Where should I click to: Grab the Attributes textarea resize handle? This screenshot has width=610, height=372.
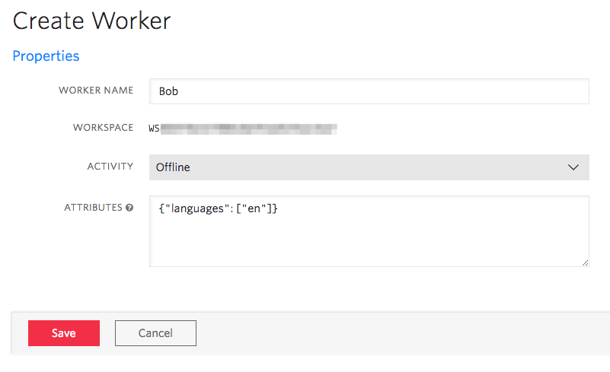tap(585, 262)
